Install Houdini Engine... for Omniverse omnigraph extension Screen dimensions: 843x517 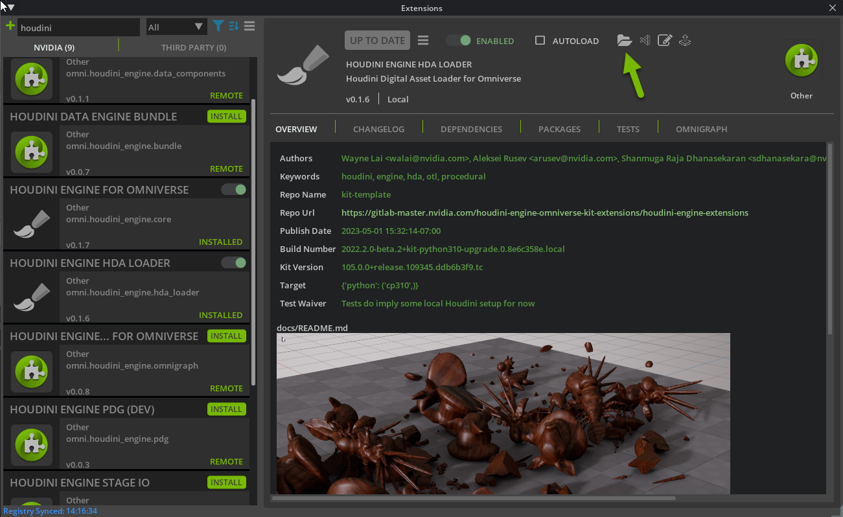pyautogui.click(x=226, y=336)
